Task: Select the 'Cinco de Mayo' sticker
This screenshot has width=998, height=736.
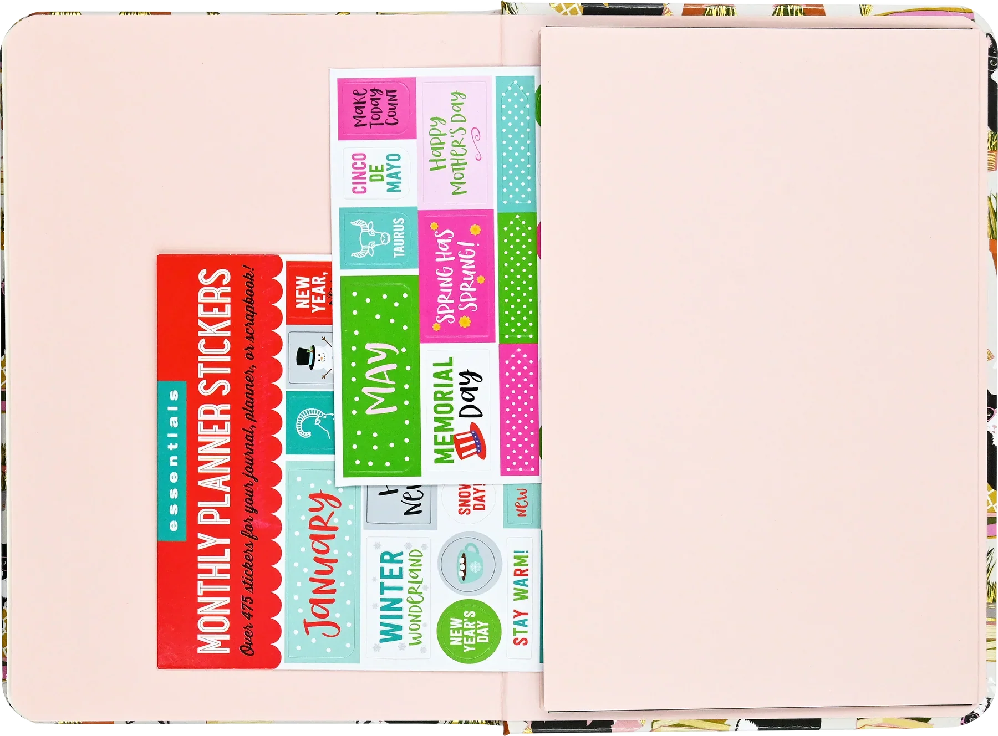Action: (x=378, y=173)
